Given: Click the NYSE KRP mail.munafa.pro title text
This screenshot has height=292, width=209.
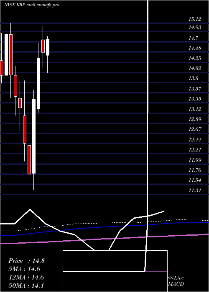Looking at the screenshot, I should coord(31,5).
